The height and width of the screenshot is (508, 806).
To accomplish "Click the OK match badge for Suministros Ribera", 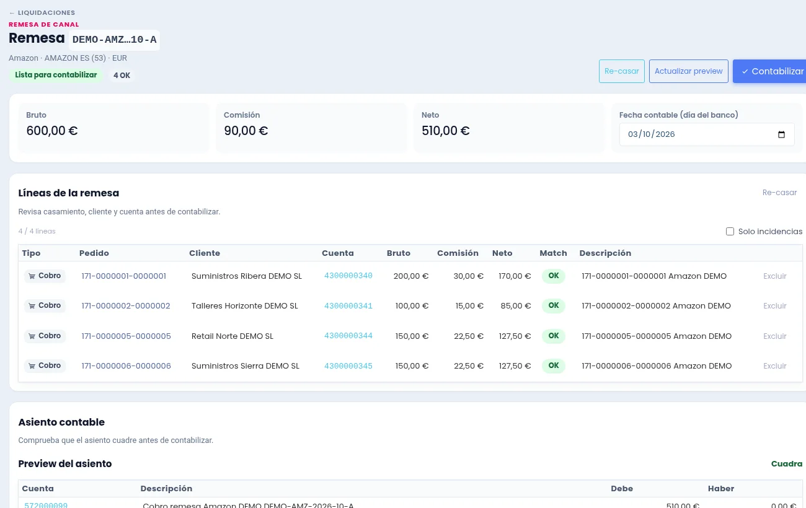I will click(x=554, y=276).
